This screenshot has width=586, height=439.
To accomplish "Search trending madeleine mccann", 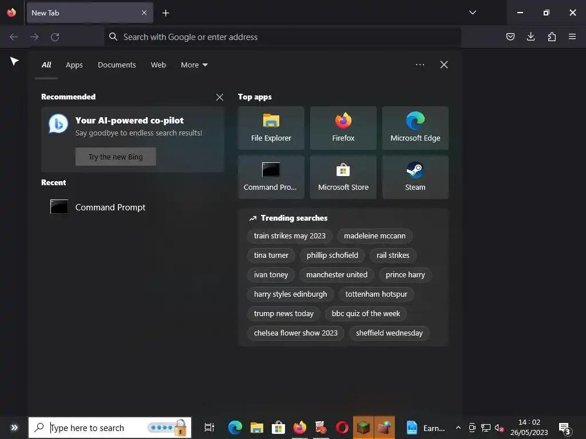I will [374, 236].
